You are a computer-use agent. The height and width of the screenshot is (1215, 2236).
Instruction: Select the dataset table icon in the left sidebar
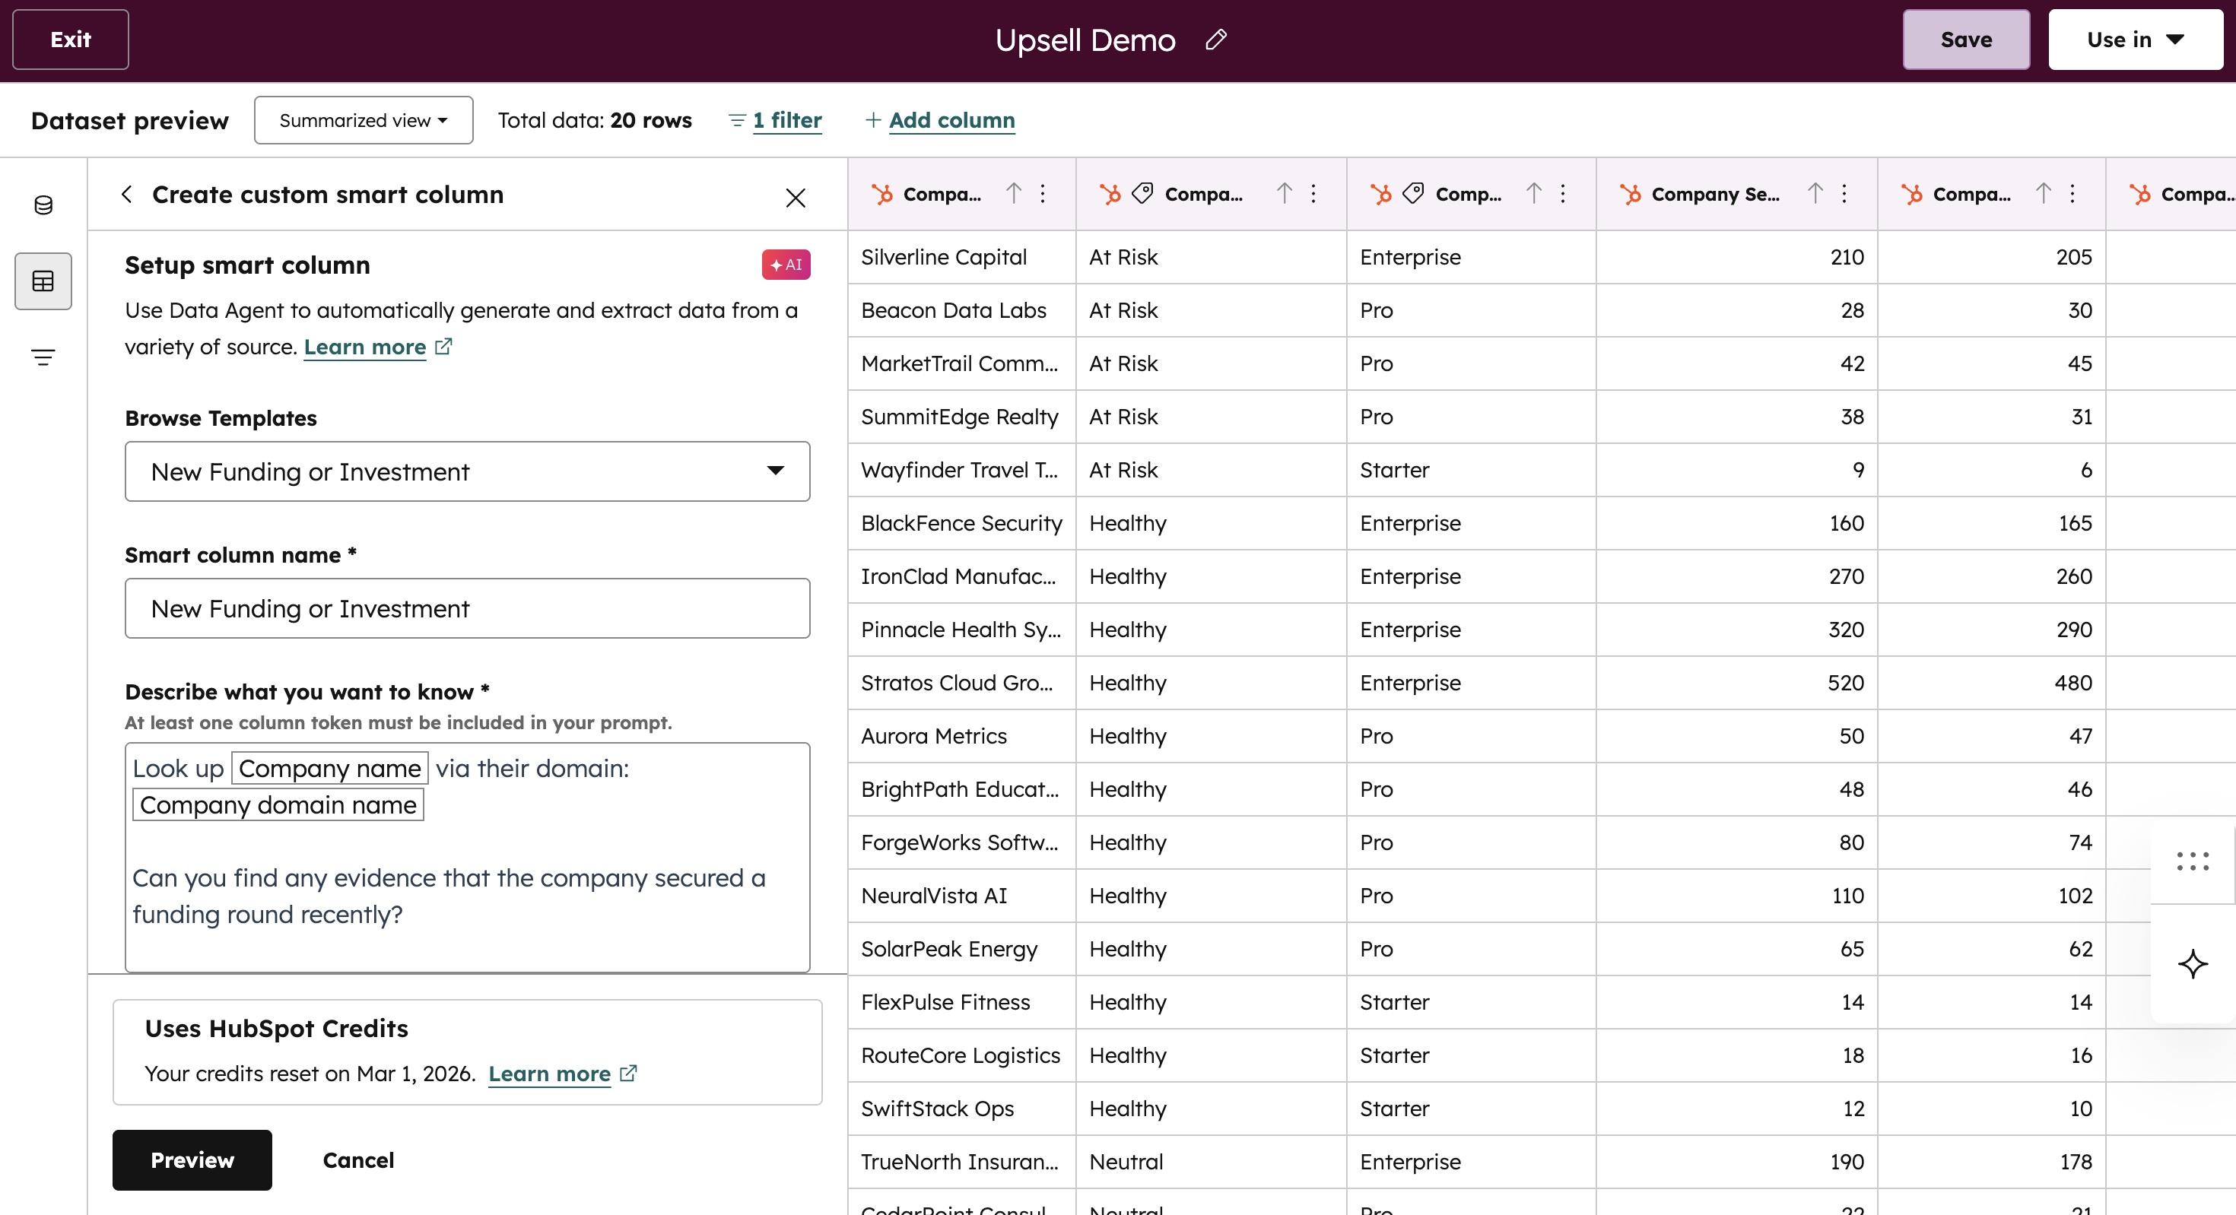[x=43, y=281]
